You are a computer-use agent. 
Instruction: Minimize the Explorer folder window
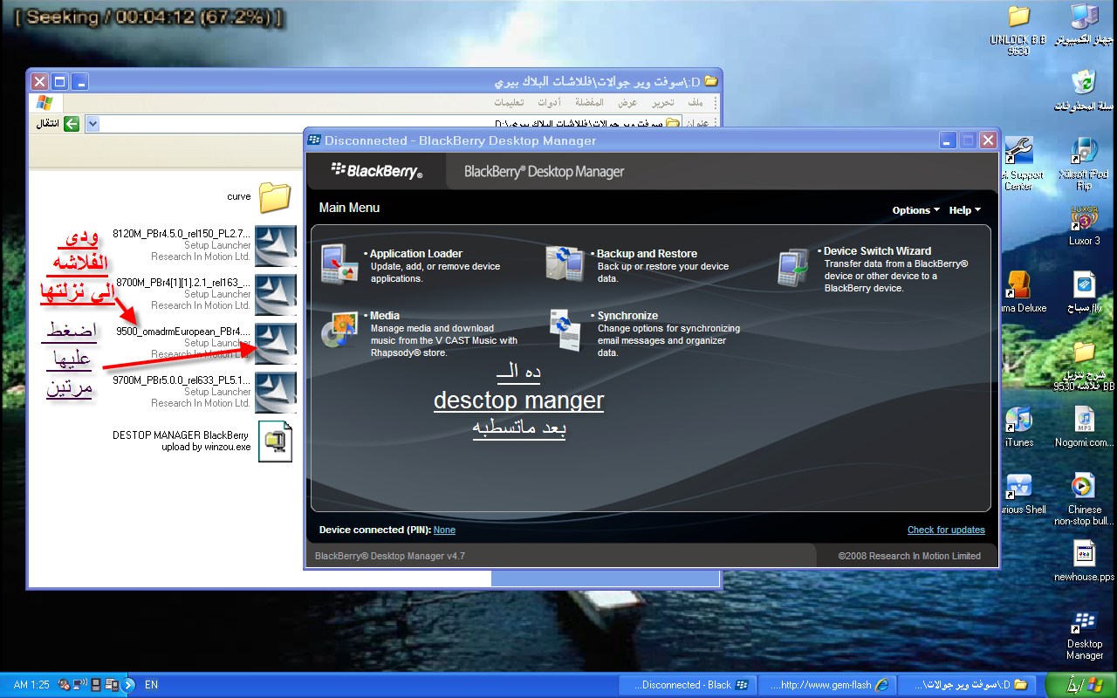(80, 82)
